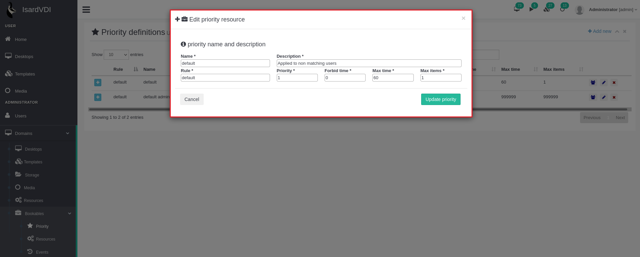This screenshot has width=640, height=257.
Task: Click the templates cubes icon with badge 27
Action: 547,9
